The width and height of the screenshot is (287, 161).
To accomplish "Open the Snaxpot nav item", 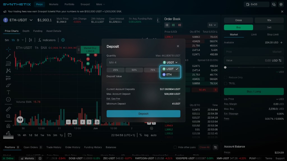I will 85,4.
